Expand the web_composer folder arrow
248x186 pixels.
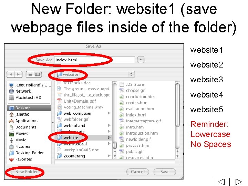pos(109,113)
